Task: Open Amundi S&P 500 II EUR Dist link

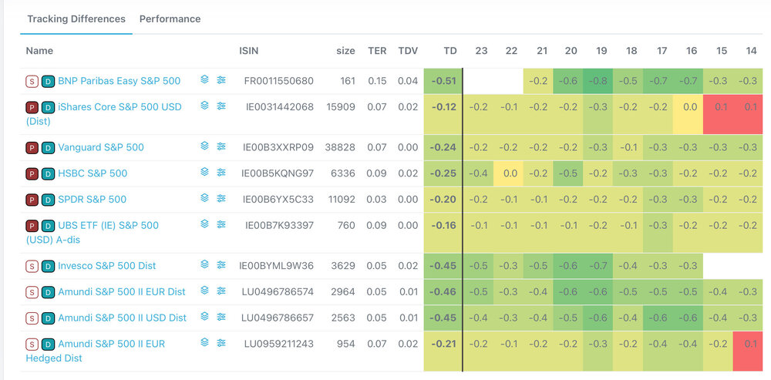Action: [122, 292]
